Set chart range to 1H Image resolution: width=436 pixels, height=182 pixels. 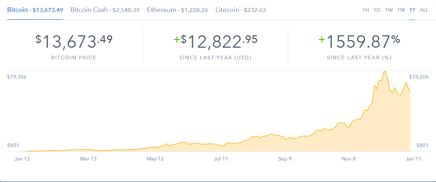(x=366, y=10)
